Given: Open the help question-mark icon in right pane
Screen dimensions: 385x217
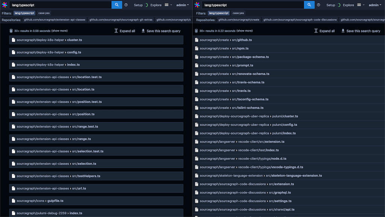Looking at the screenshot, I should [318, 5].
